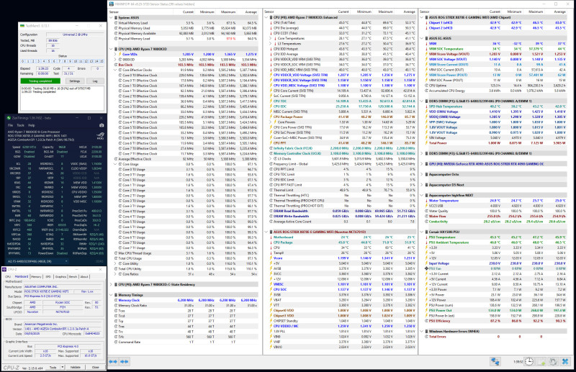Click the lightning icon beside Input Voltage
This screenshot has height=372, width=576.
point(426,263)
